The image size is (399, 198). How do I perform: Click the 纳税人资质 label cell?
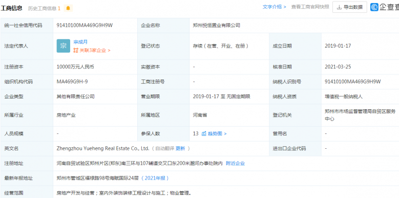pyautogui.click(x=295, y=96)
